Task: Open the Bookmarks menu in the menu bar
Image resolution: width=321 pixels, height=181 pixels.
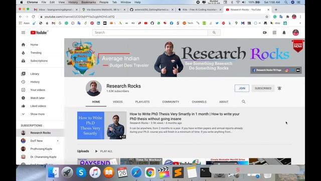Action: 88,2
